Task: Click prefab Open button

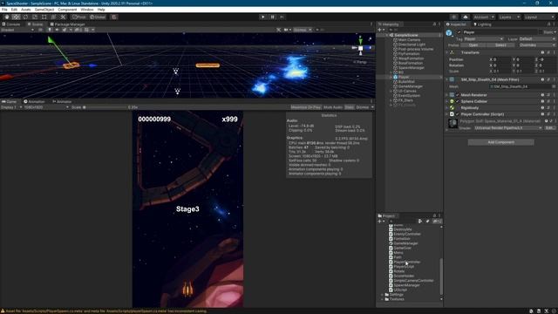Action: click(x=473, y=45)
